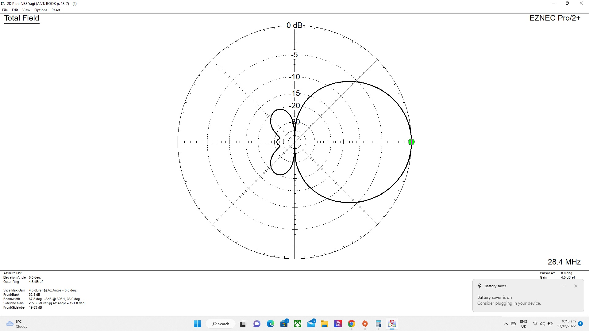Open Microsoft Edge from taskbar

pos(270,324)
